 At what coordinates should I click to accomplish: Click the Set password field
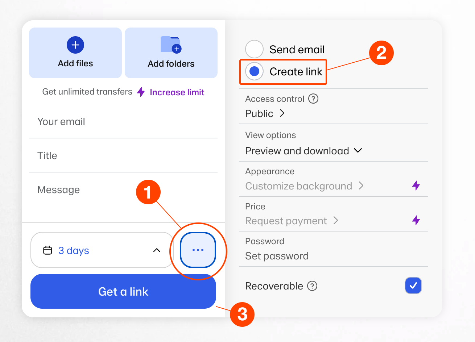click(277, 256)
